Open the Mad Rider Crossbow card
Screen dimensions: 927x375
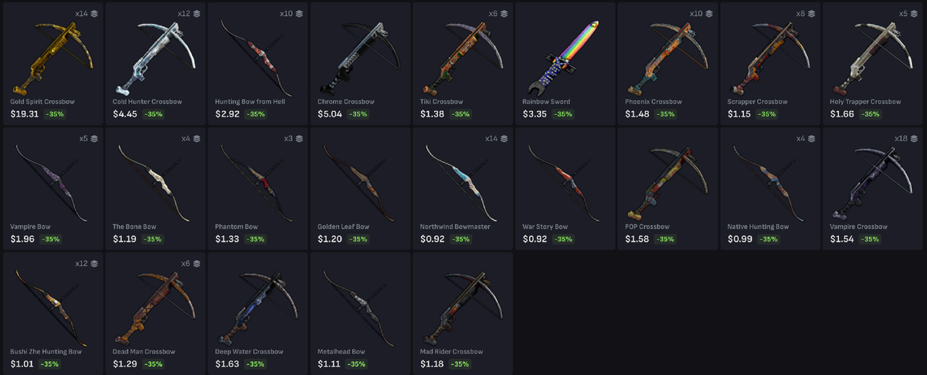pyautogui.click(x=462, y=312)
